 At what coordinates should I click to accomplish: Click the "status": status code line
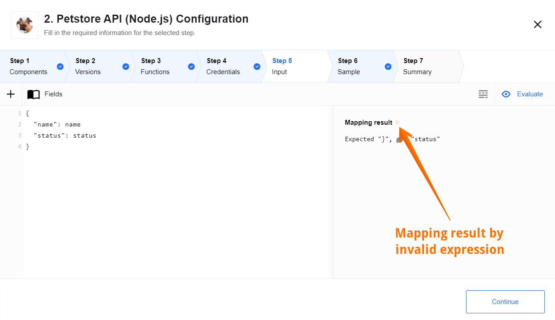tap(65, 135)
